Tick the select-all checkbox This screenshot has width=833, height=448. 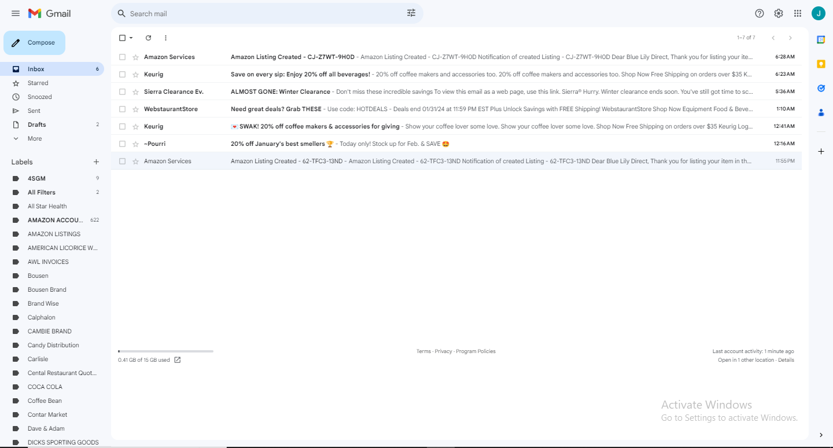122,38
